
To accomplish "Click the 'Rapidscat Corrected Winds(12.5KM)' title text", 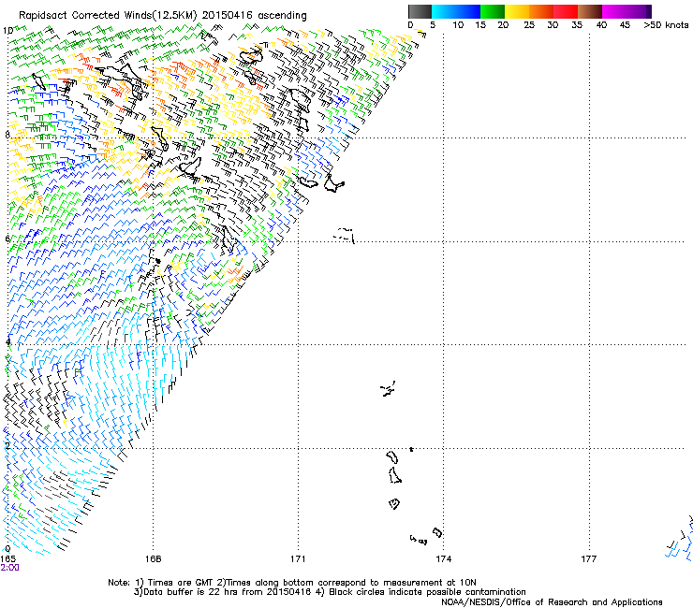I will coord(108,16).
